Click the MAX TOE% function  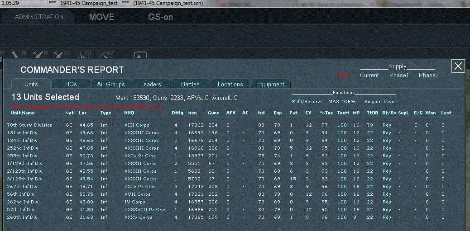click(x=342, y=101)
